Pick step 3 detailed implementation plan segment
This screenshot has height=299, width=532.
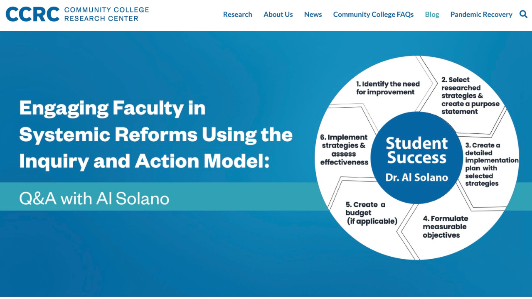click(x=490, y=164)
